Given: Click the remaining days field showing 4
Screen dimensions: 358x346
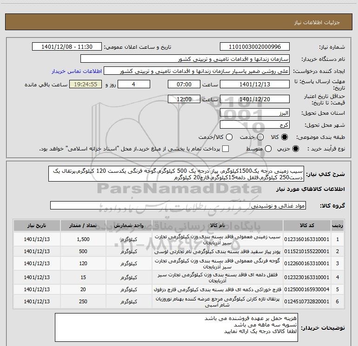Looking at the screenshot, I should pyautogui.click(x=134, y=84).
